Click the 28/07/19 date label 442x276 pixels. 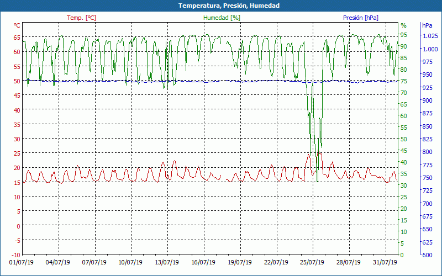tap(349, 263)
